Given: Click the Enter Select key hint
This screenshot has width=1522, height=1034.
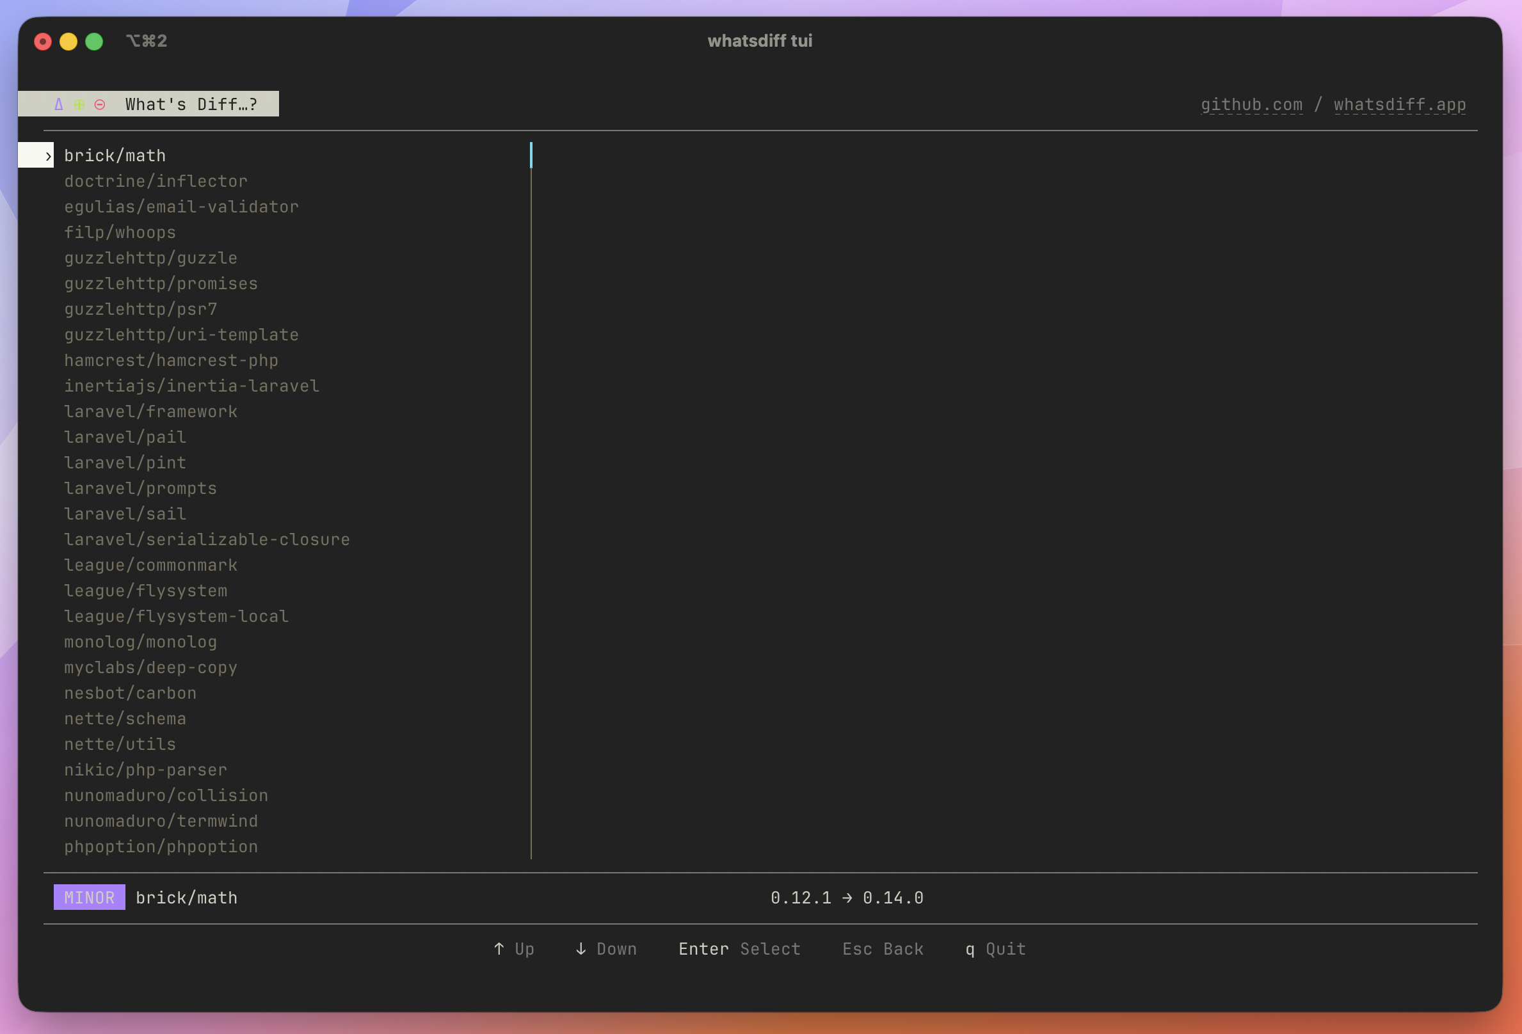Looking at the screenshot, I should pos(739,949).
